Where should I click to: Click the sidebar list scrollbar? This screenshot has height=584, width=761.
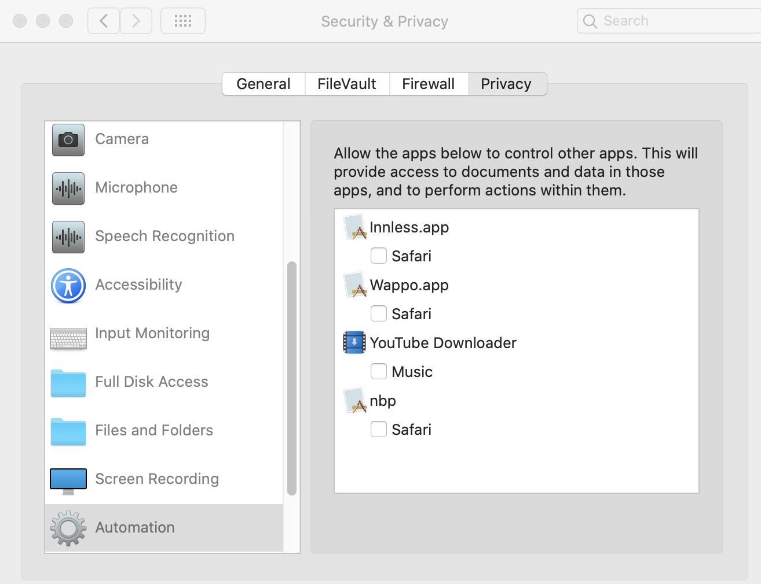tap(292, 378)
